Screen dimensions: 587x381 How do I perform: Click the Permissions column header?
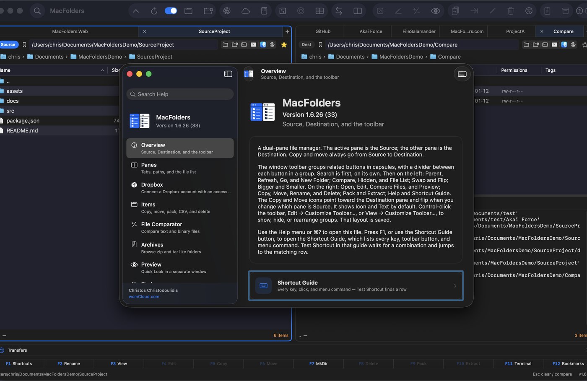514,70
